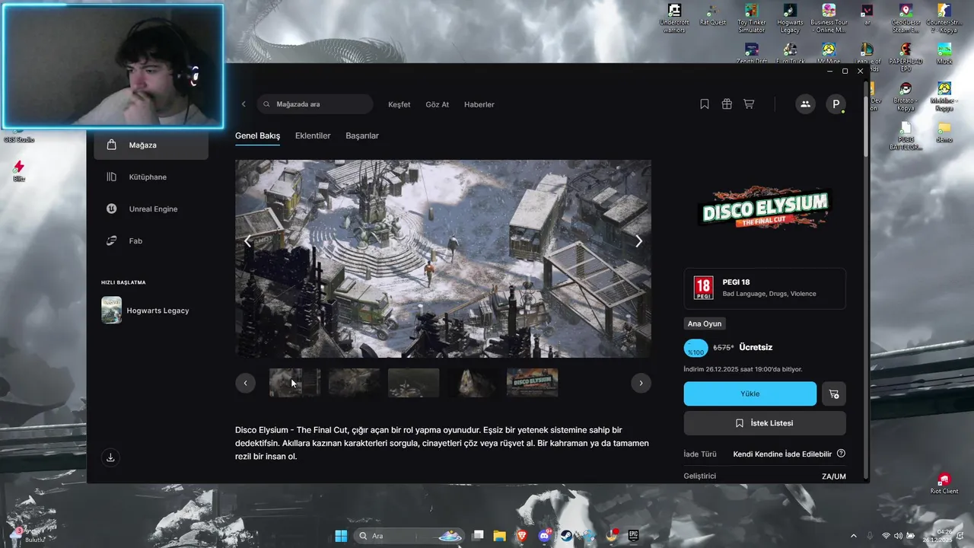Open the Göz At tab
Screen dimensions: 974x548
437,104
